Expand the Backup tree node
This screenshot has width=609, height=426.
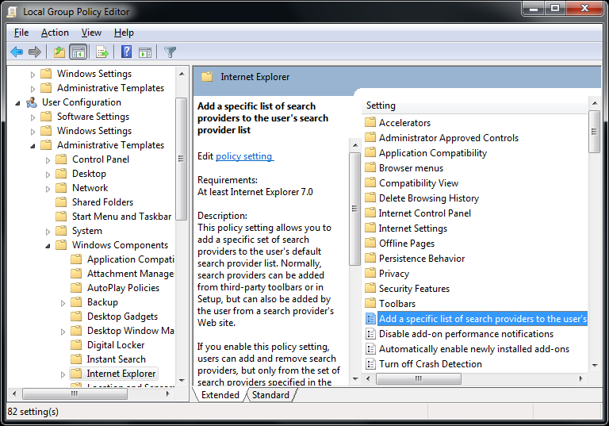click(63, 303)
